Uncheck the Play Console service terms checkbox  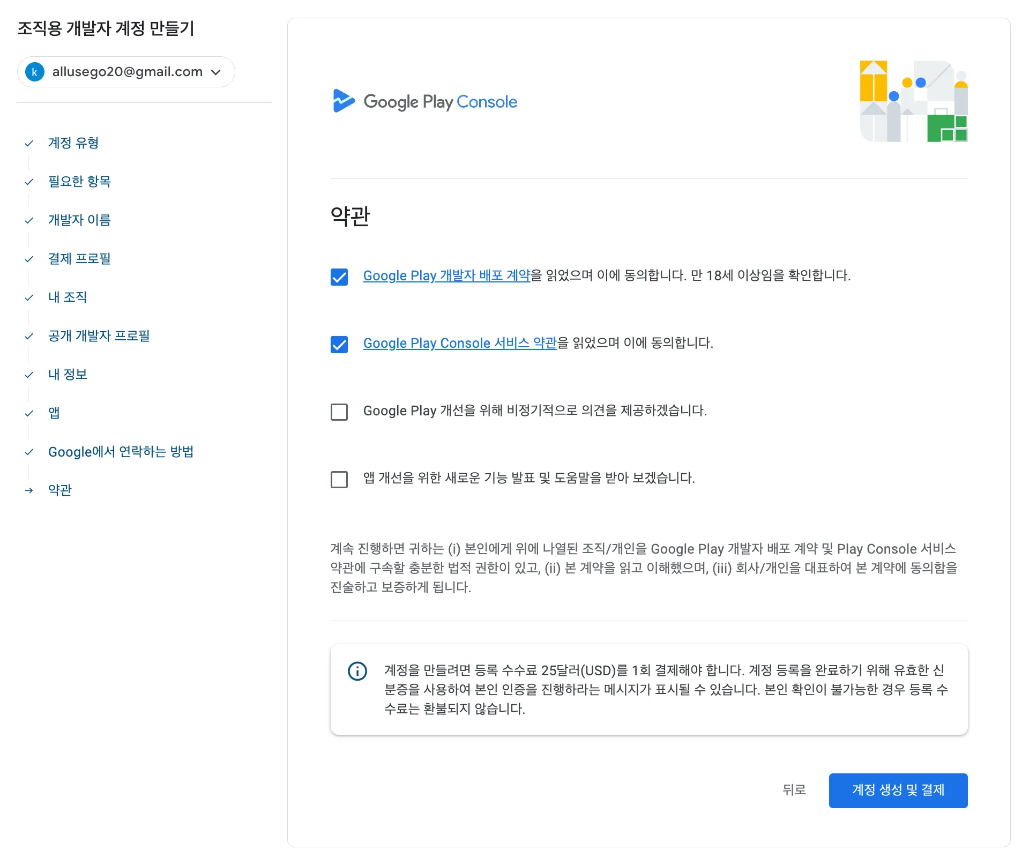pyautogui.click(x=339, y=345)
